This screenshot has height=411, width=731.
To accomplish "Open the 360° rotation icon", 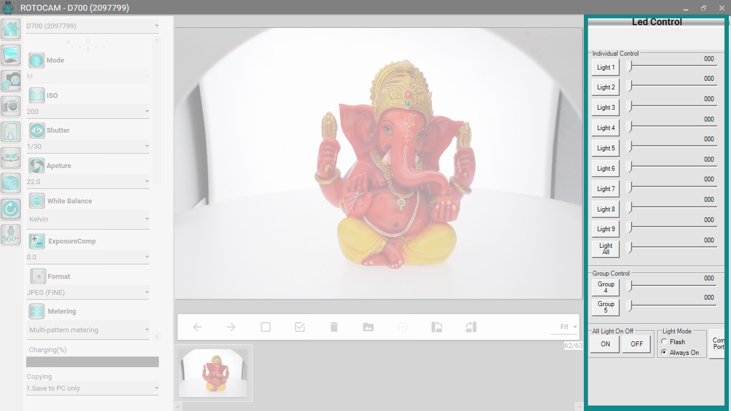I will coord(11,157).
